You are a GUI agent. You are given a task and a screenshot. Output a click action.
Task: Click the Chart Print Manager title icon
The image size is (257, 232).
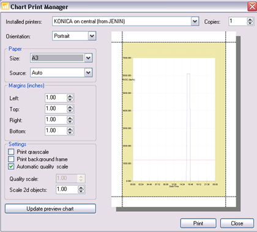[5, 7]
